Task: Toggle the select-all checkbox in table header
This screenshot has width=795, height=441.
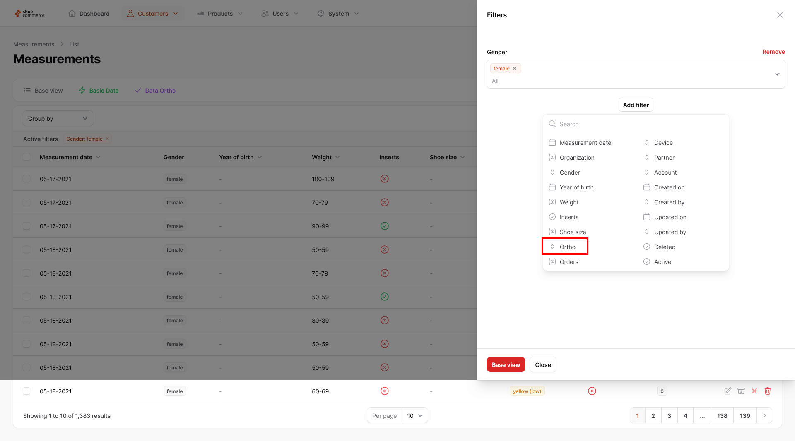Action: (x=26, y=157)
